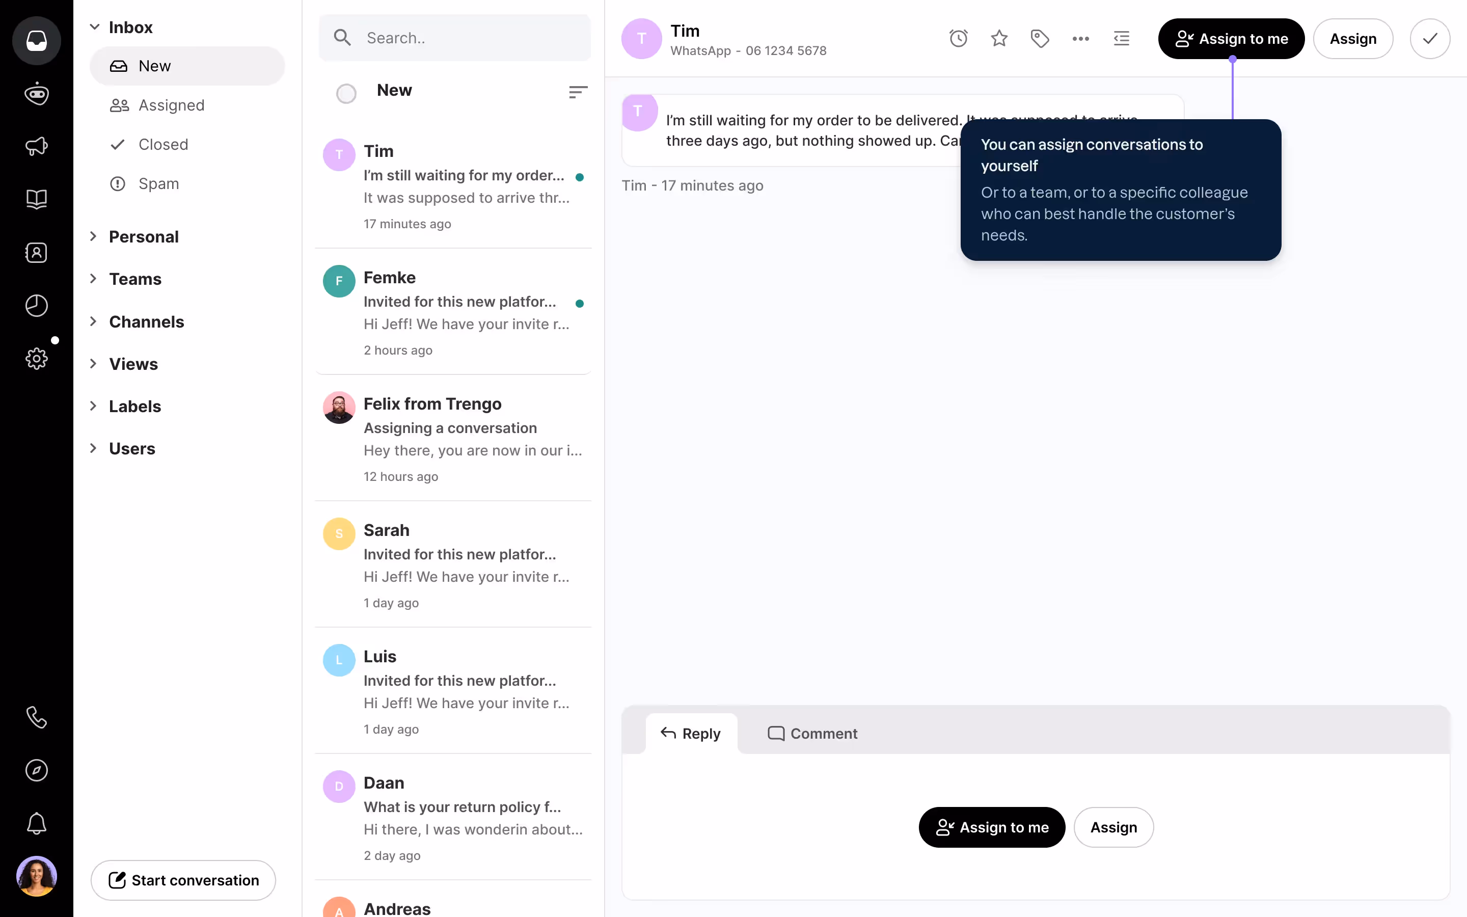This screenshot has height=917, width=1467.
Task: Close the conversation with the checkmark button
Action: pos(1430,39)
